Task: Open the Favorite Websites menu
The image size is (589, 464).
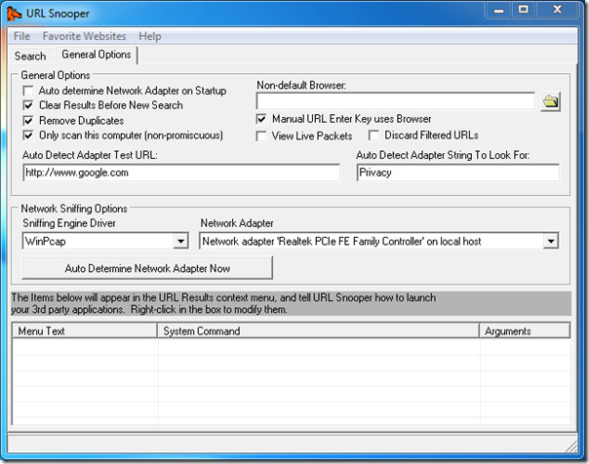Action: 84,36
